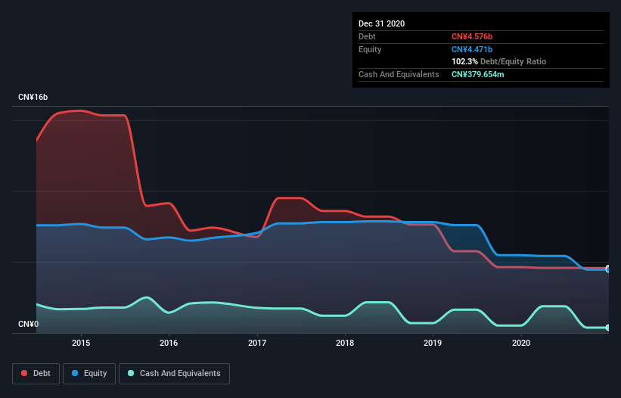Click the CN¥16b y-axis label
621x398 pixels.
33,97
